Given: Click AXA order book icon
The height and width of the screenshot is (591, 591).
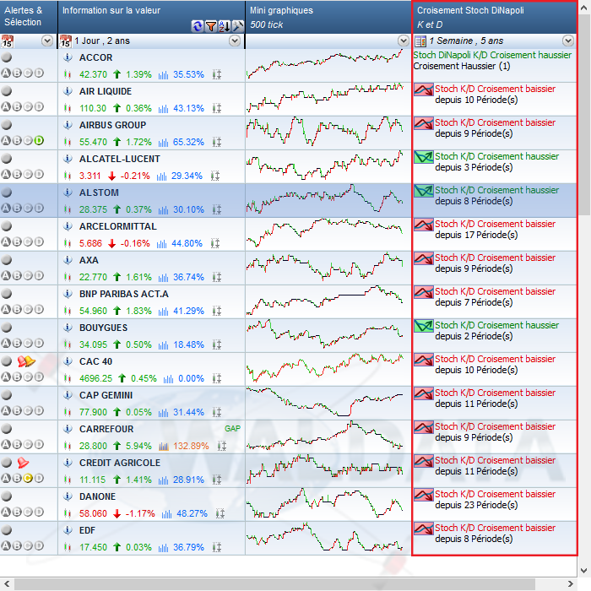Looking at the screenshot, I should coord(217,278).
